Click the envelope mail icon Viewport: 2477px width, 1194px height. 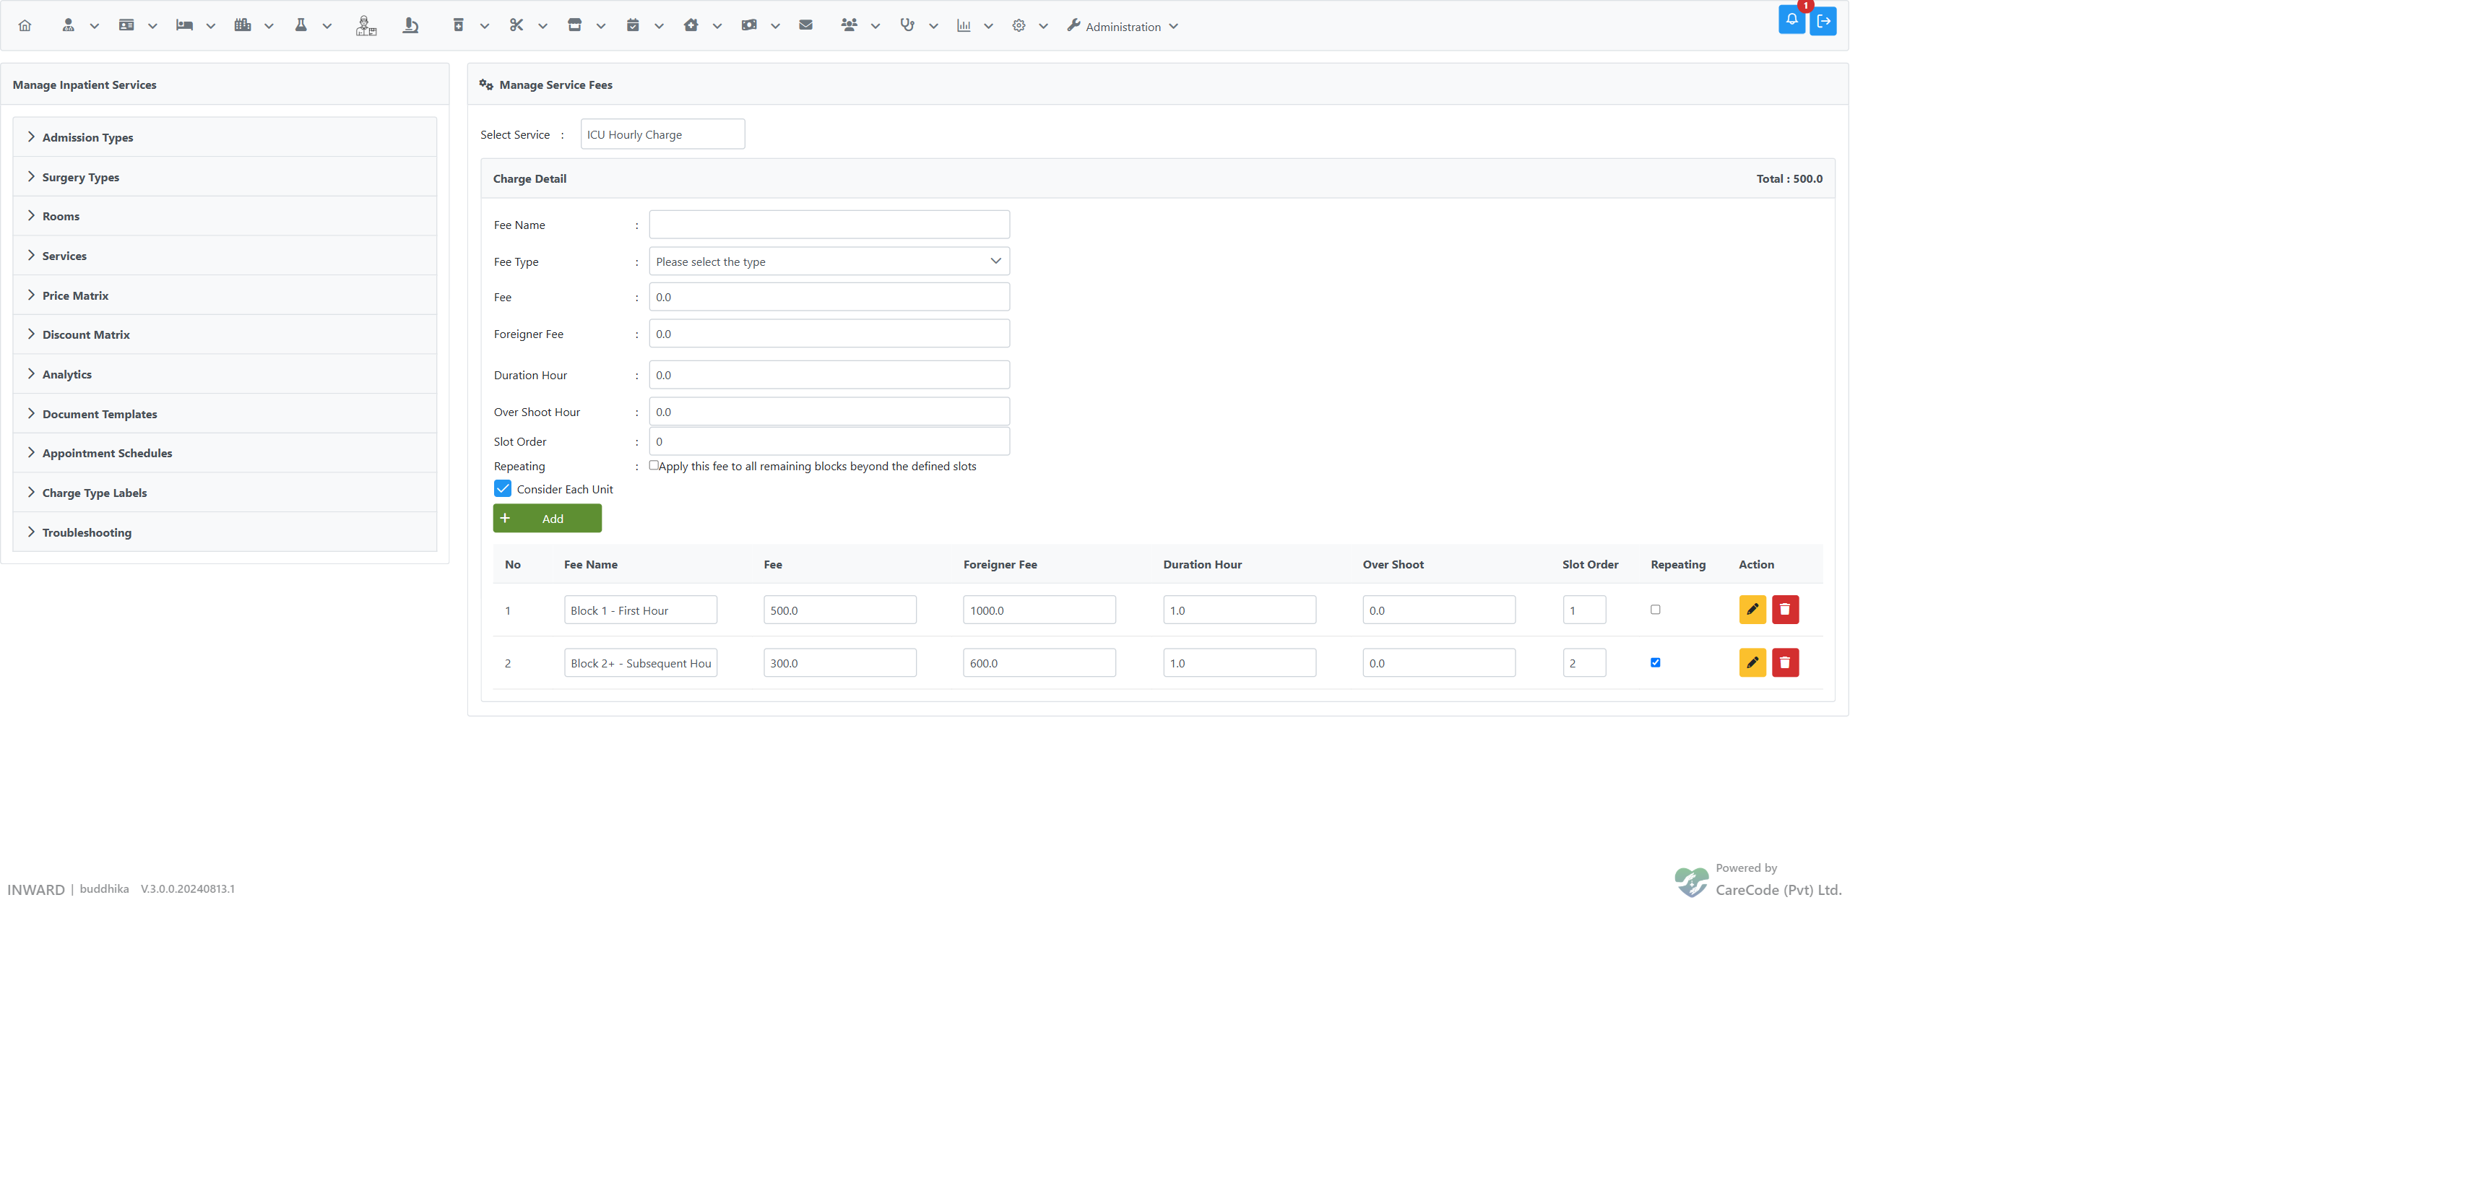pyautogui.click(x=805, y=26)
